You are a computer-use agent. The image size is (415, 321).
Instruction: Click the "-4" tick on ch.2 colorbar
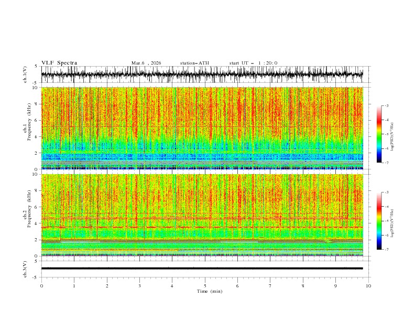pyautogui.click(x=386, y=207)
